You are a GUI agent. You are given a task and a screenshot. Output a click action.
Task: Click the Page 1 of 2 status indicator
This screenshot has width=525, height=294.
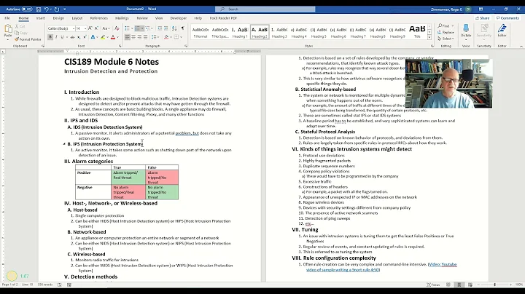click(x=9, y=285)
